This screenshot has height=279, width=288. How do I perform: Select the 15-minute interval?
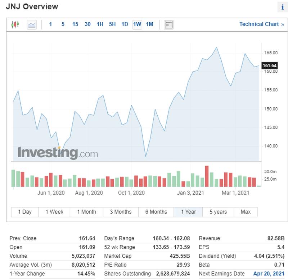tap(75, 24)
